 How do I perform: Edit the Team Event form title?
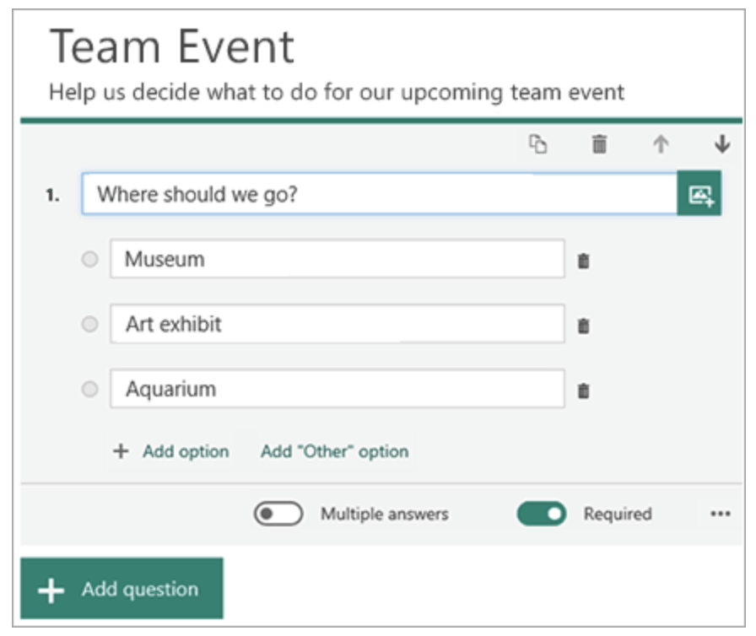(172, 47)
